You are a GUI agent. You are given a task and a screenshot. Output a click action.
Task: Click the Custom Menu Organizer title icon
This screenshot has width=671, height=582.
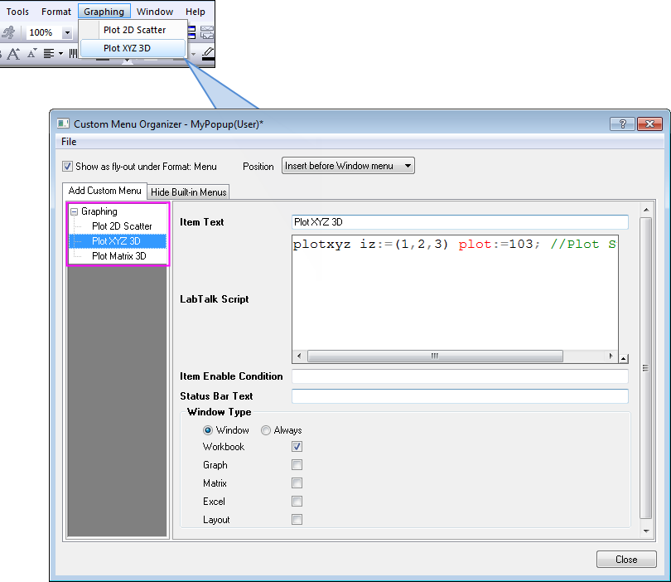click(63, 124)
